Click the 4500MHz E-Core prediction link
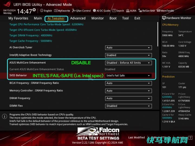The width and height of the screenshot is (195, 146). point(167,107)
